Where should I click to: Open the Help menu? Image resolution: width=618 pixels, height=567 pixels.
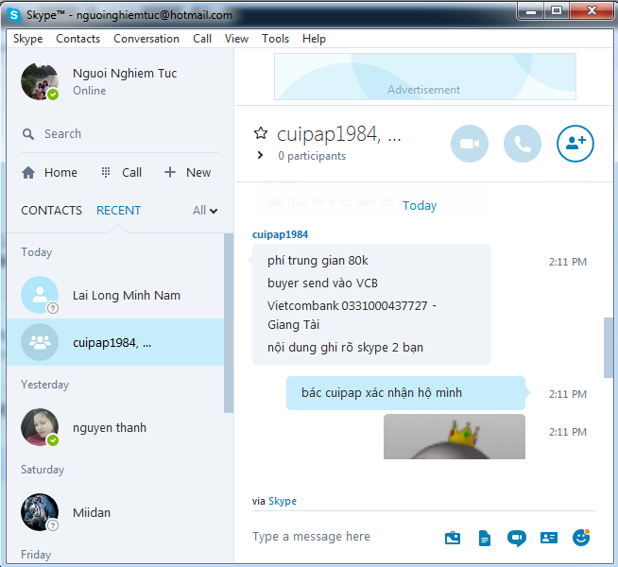[x=314, y=39]
